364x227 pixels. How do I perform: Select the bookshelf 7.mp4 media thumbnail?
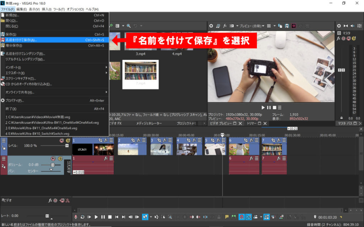click(140, 72)
